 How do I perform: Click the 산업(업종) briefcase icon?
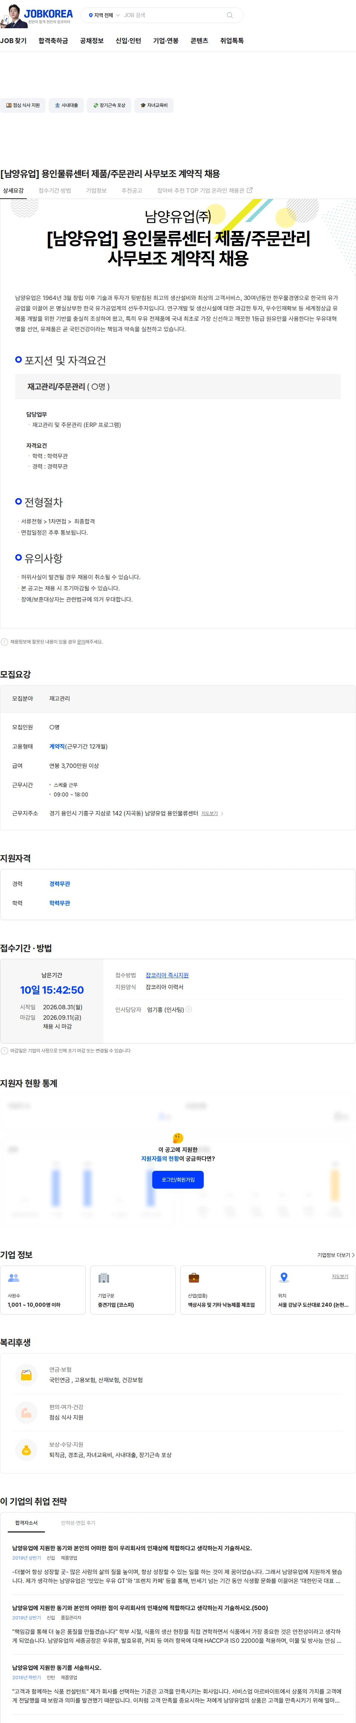click(x=194, y=1277)
